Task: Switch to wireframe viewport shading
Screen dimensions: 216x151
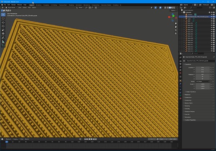Action: pyautogui.click(x=168, y=8)
